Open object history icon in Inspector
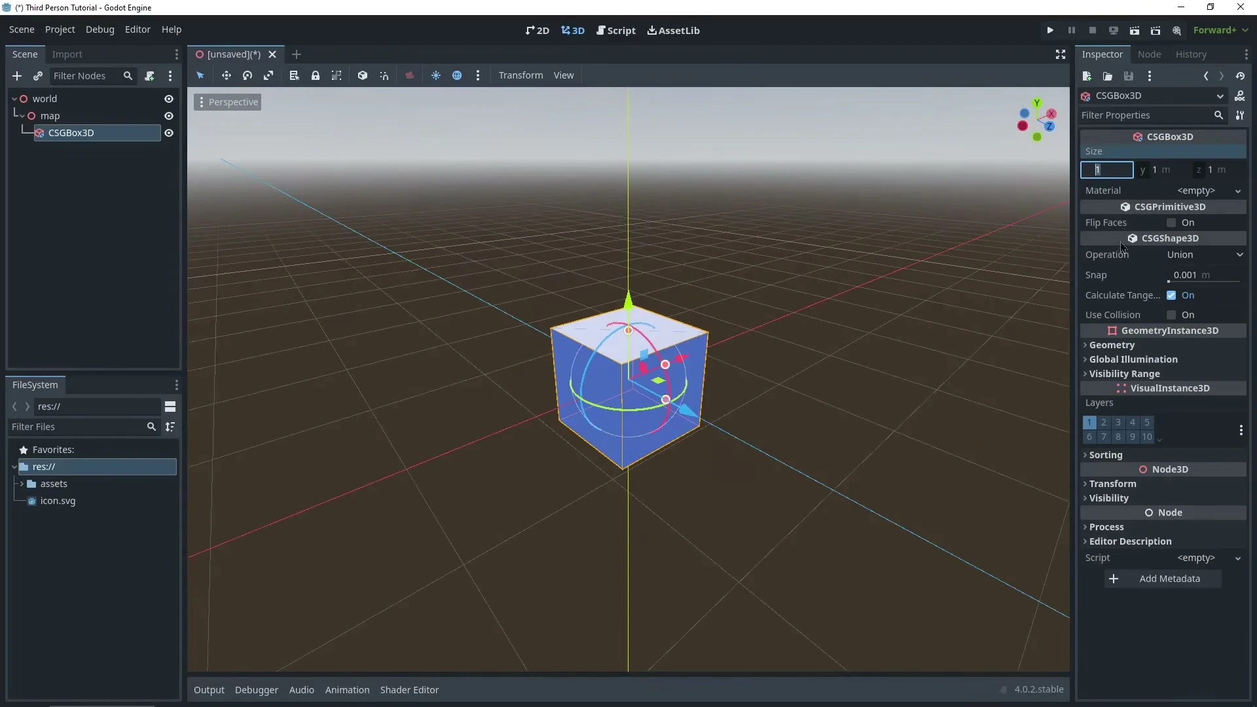Viewport: 1257px width, 707px height. click(1241, 76)
